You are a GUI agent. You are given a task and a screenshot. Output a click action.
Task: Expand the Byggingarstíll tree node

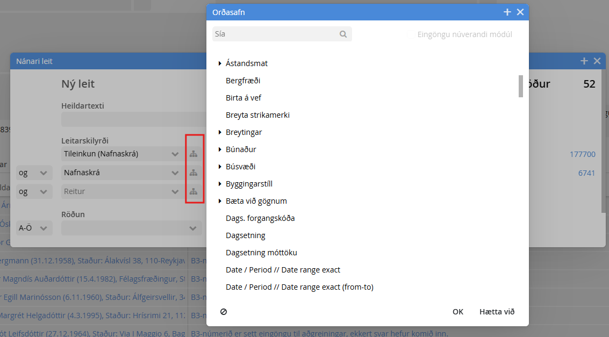[x=220, y=184]
